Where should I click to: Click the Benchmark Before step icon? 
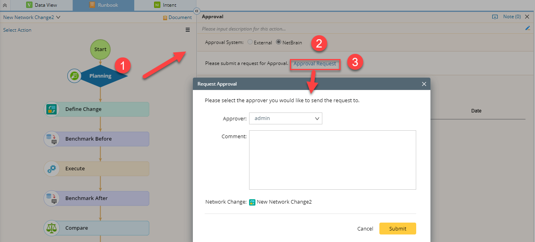(x=51, y=139)
